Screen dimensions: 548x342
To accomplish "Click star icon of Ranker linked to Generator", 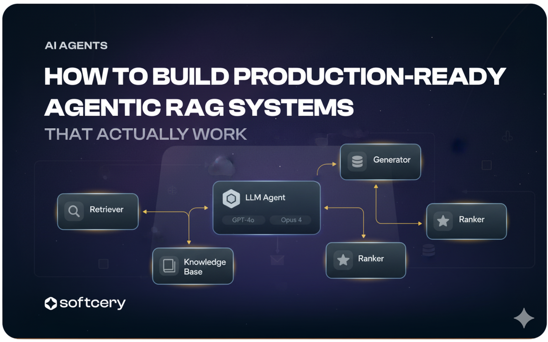I will [443, 221].
